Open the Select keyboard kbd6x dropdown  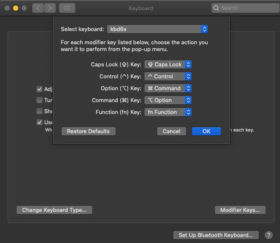click(157, 29)
